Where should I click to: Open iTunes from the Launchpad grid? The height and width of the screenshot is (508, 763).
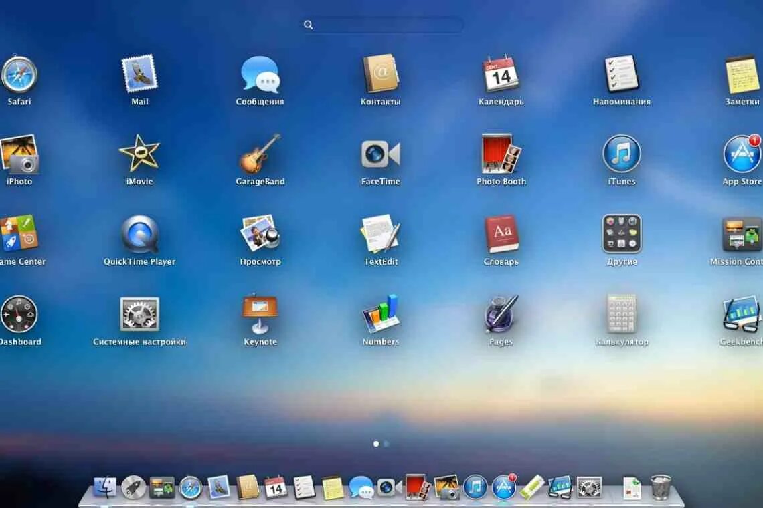pyautogui.click(x=621, y=154)
